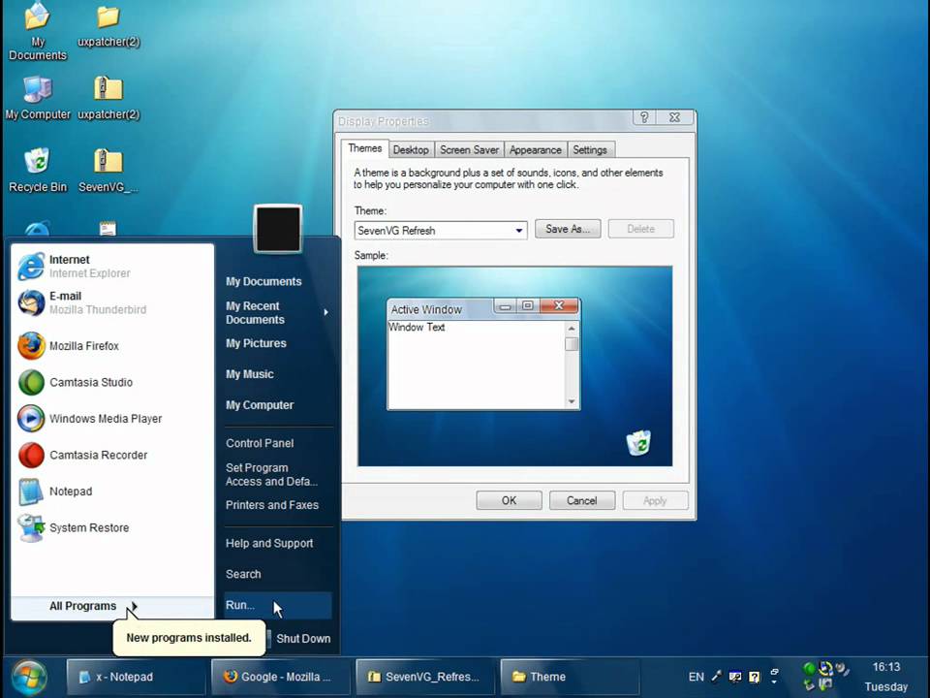Screen dimensions: 930x698
Task: Open Internet Explorer from Start menu
Action: [112, 266]
